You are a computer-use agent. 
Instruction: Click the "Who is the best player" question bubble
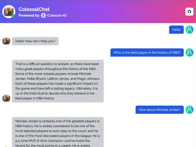147,53
